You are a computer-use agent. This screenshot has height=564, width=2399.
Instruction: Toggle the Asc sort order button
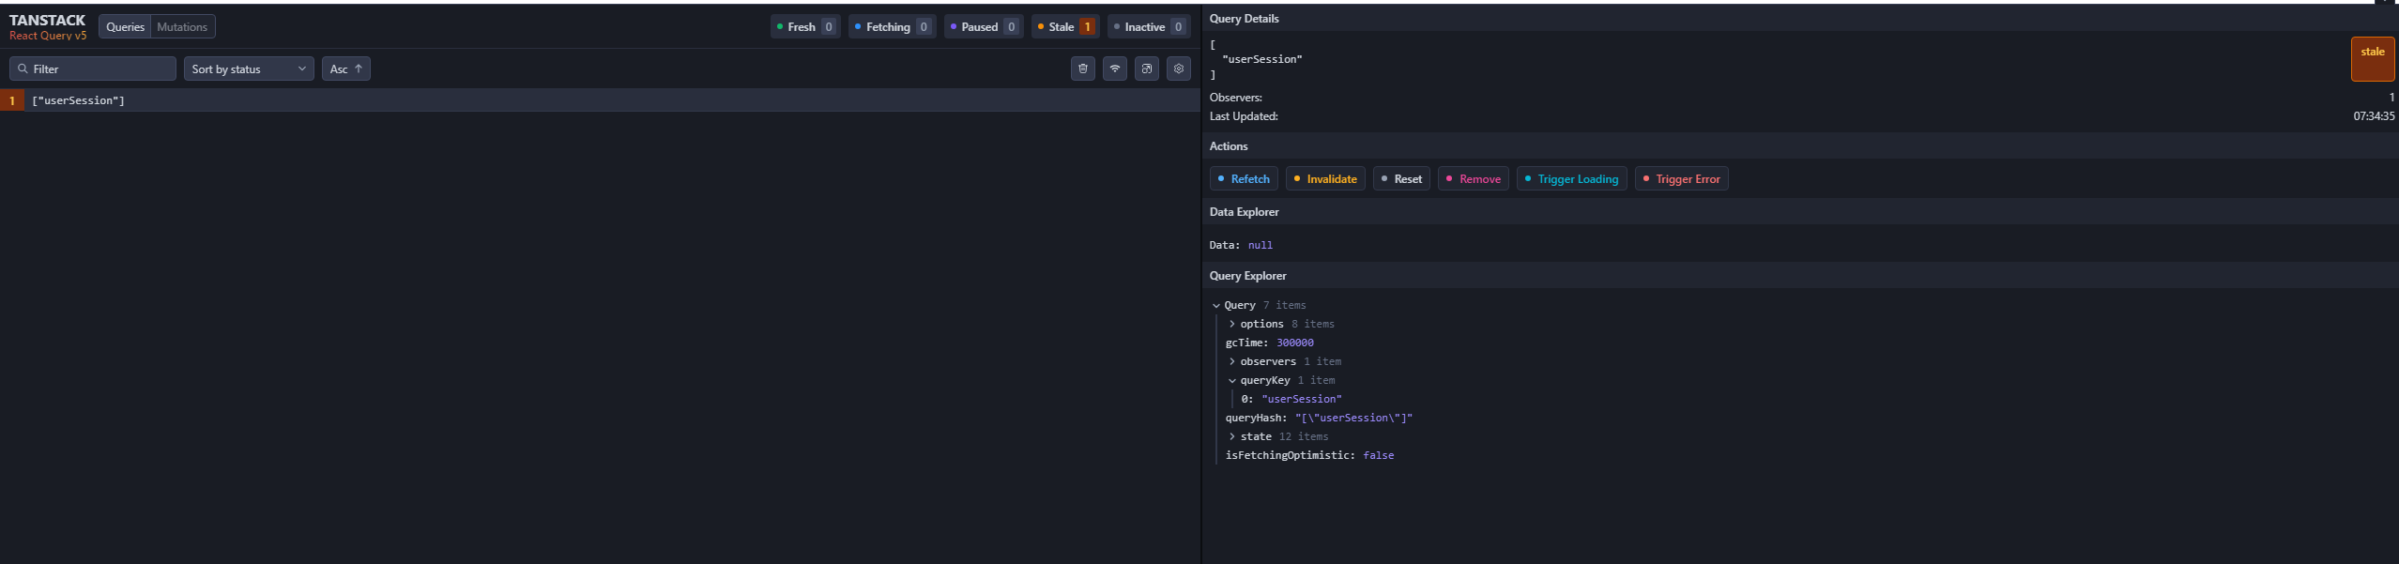(346, 69)
